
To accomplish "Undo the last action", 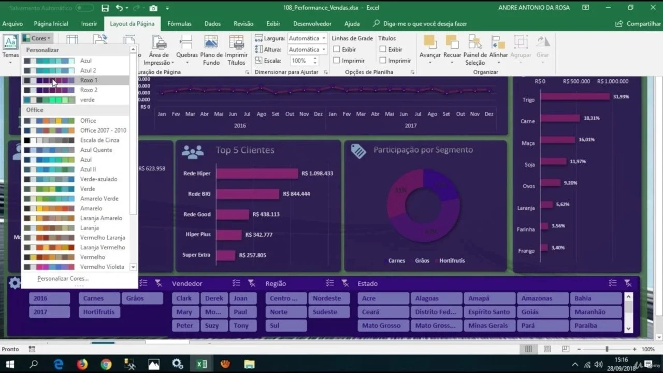I will (119, 8).
